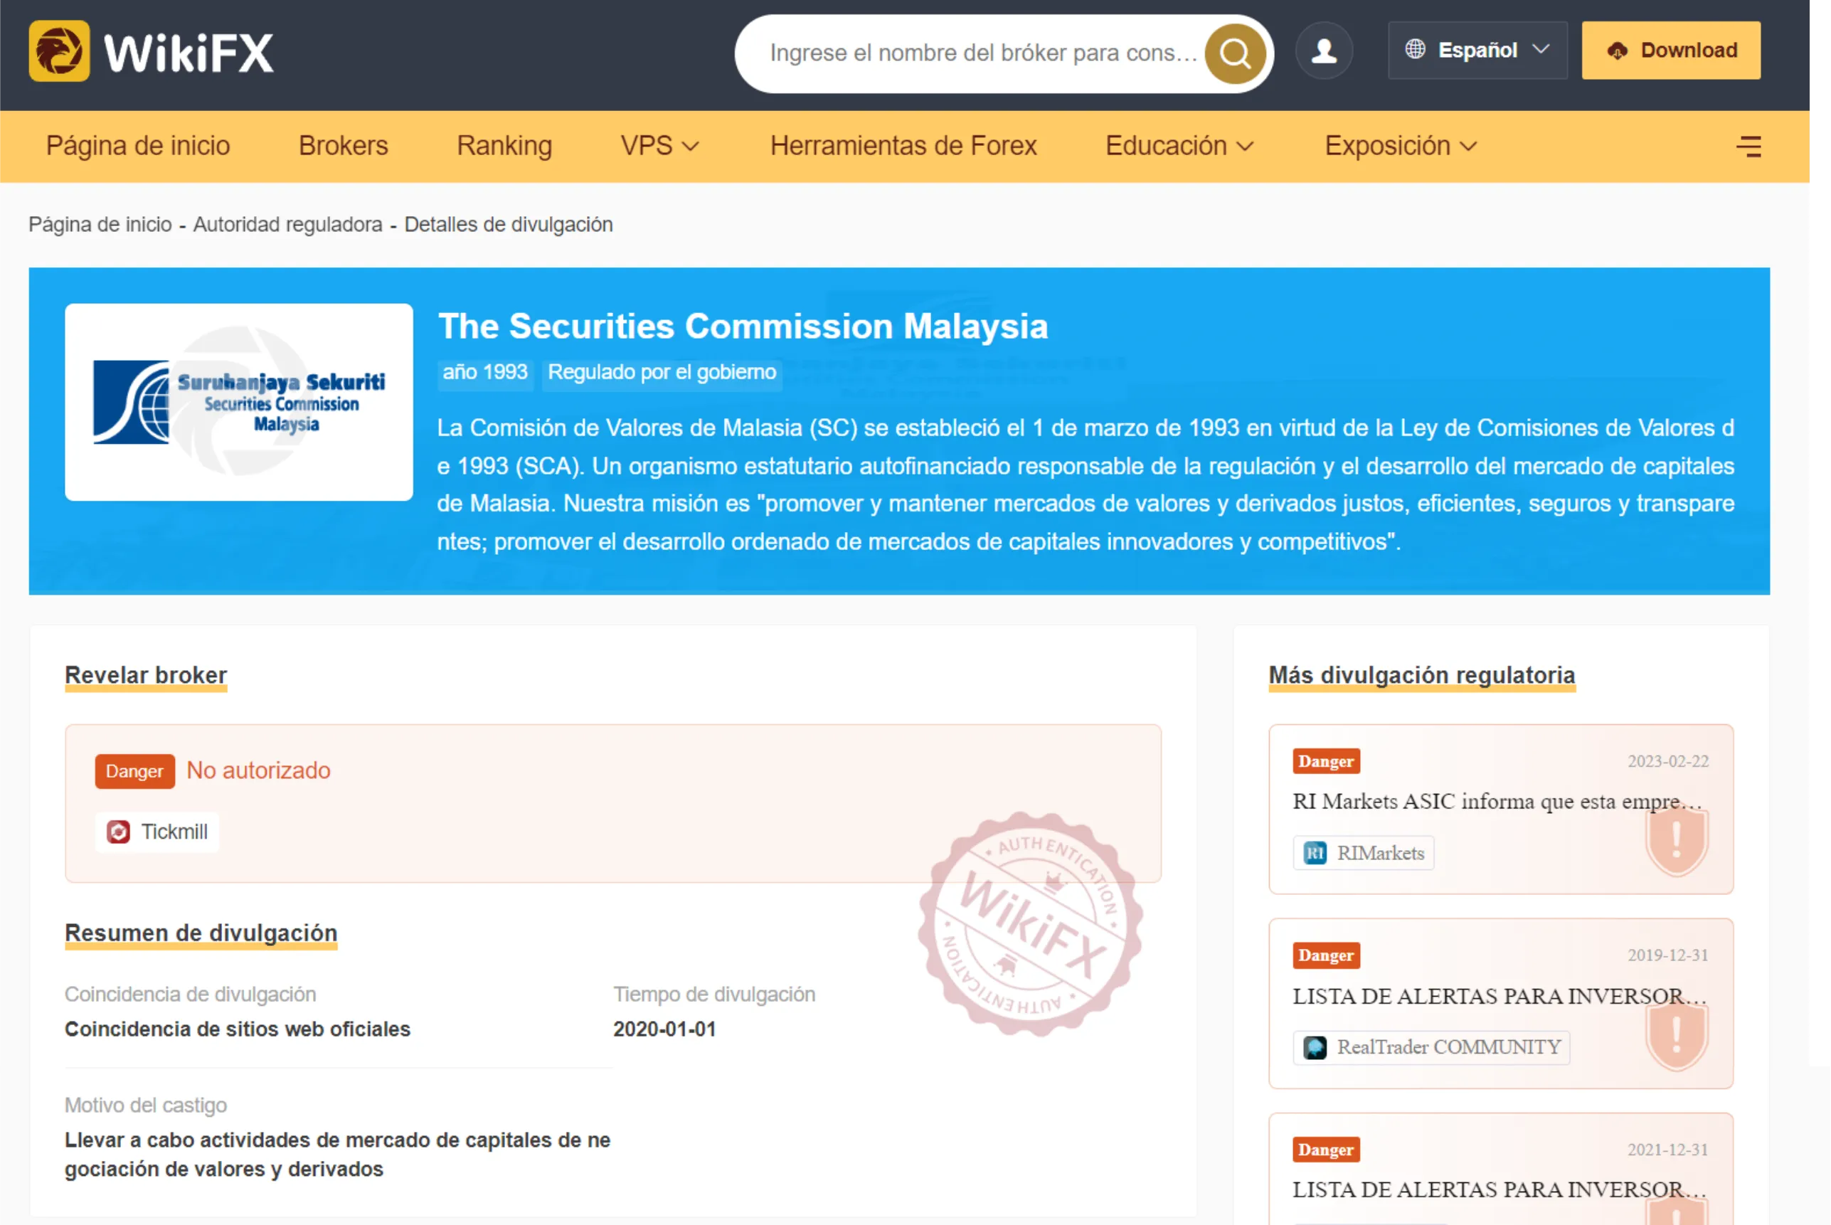Click the Danger badge on RIMarkets card

coord(1326,762)
